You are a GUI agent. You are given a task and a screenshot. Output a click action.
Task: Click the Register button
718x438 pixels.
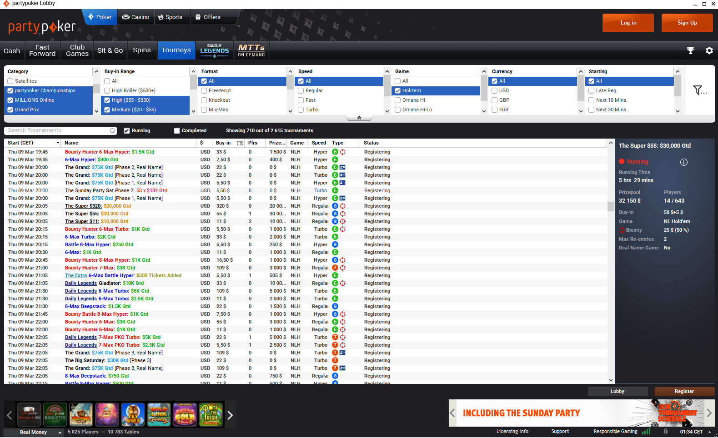(x=684, y=392)
